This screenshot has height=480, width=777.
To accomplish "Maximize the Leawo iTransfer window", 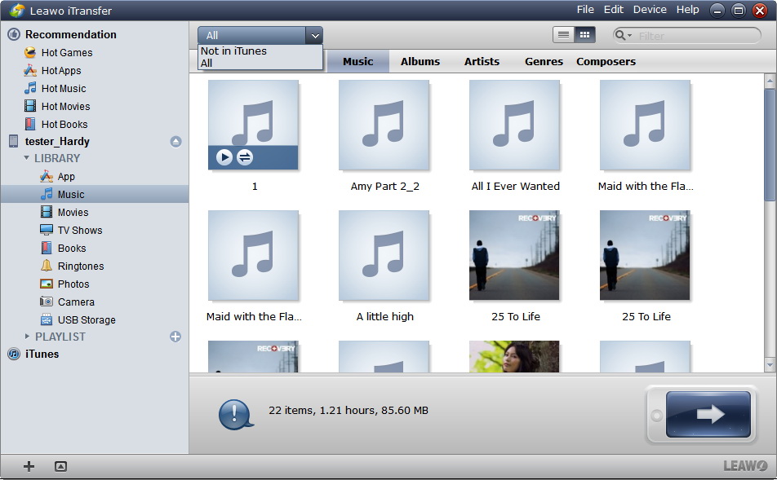I will [739, 11].
